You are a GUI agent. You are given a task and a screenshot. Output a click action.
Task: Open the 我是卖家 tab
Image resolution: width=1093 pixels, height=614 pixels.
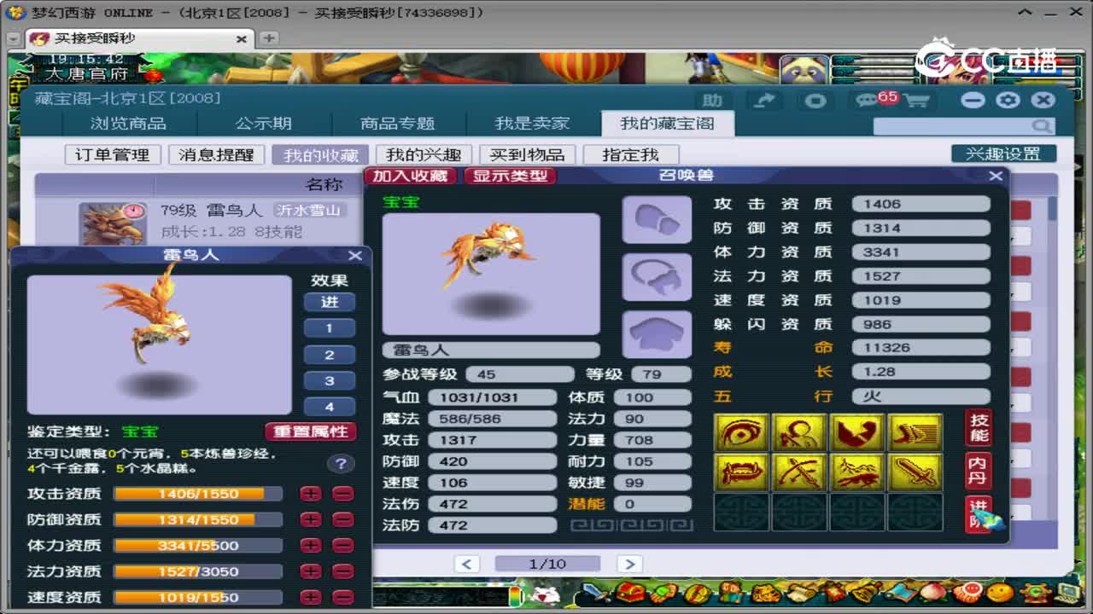click(533, 124)
